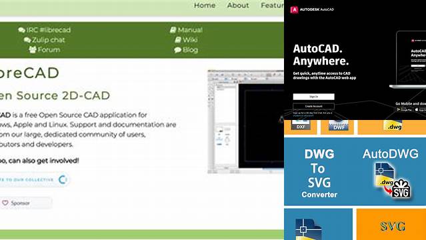Click the Sponsor button
Image resolution: width=426 pixels, height=240 pixels.
click(26, 203)
